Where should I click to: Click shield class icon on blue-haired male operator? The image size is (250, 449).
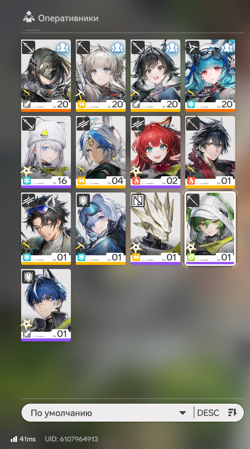tap(28, 276)
